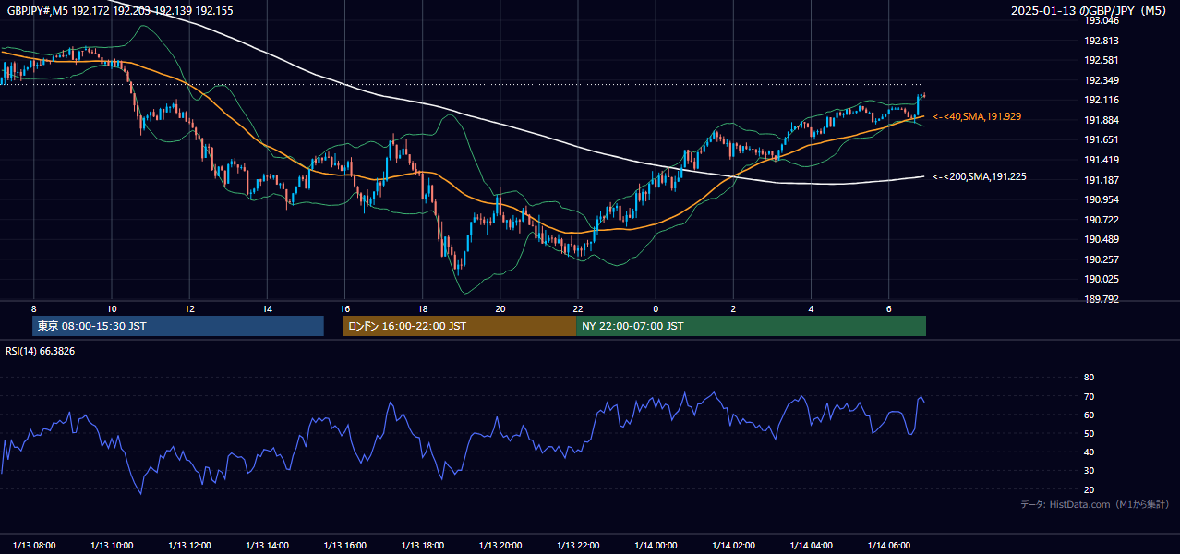Click hour label 8 under the price chart
This screenshot has width=1180, height=554.
coord(34,308)
